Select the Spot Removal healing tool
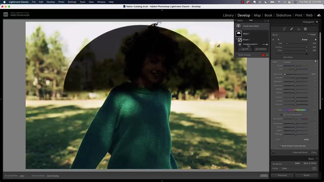The height and width of the screenshot is (182, 324). pyautogui.click(x=292, y=29)
